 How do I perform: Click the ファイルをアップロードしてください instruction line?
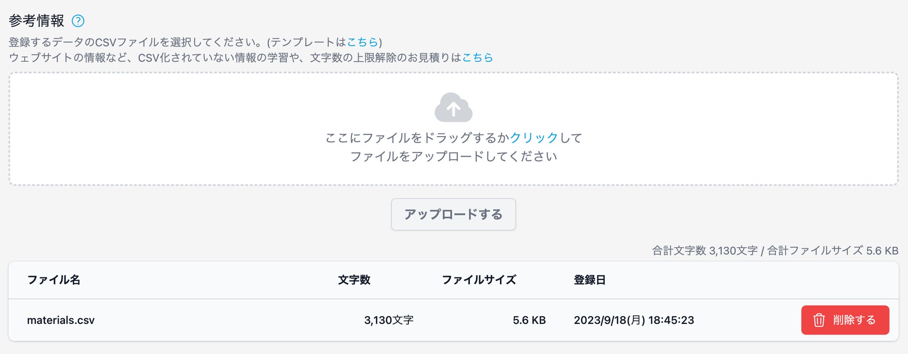coord(454,157)
